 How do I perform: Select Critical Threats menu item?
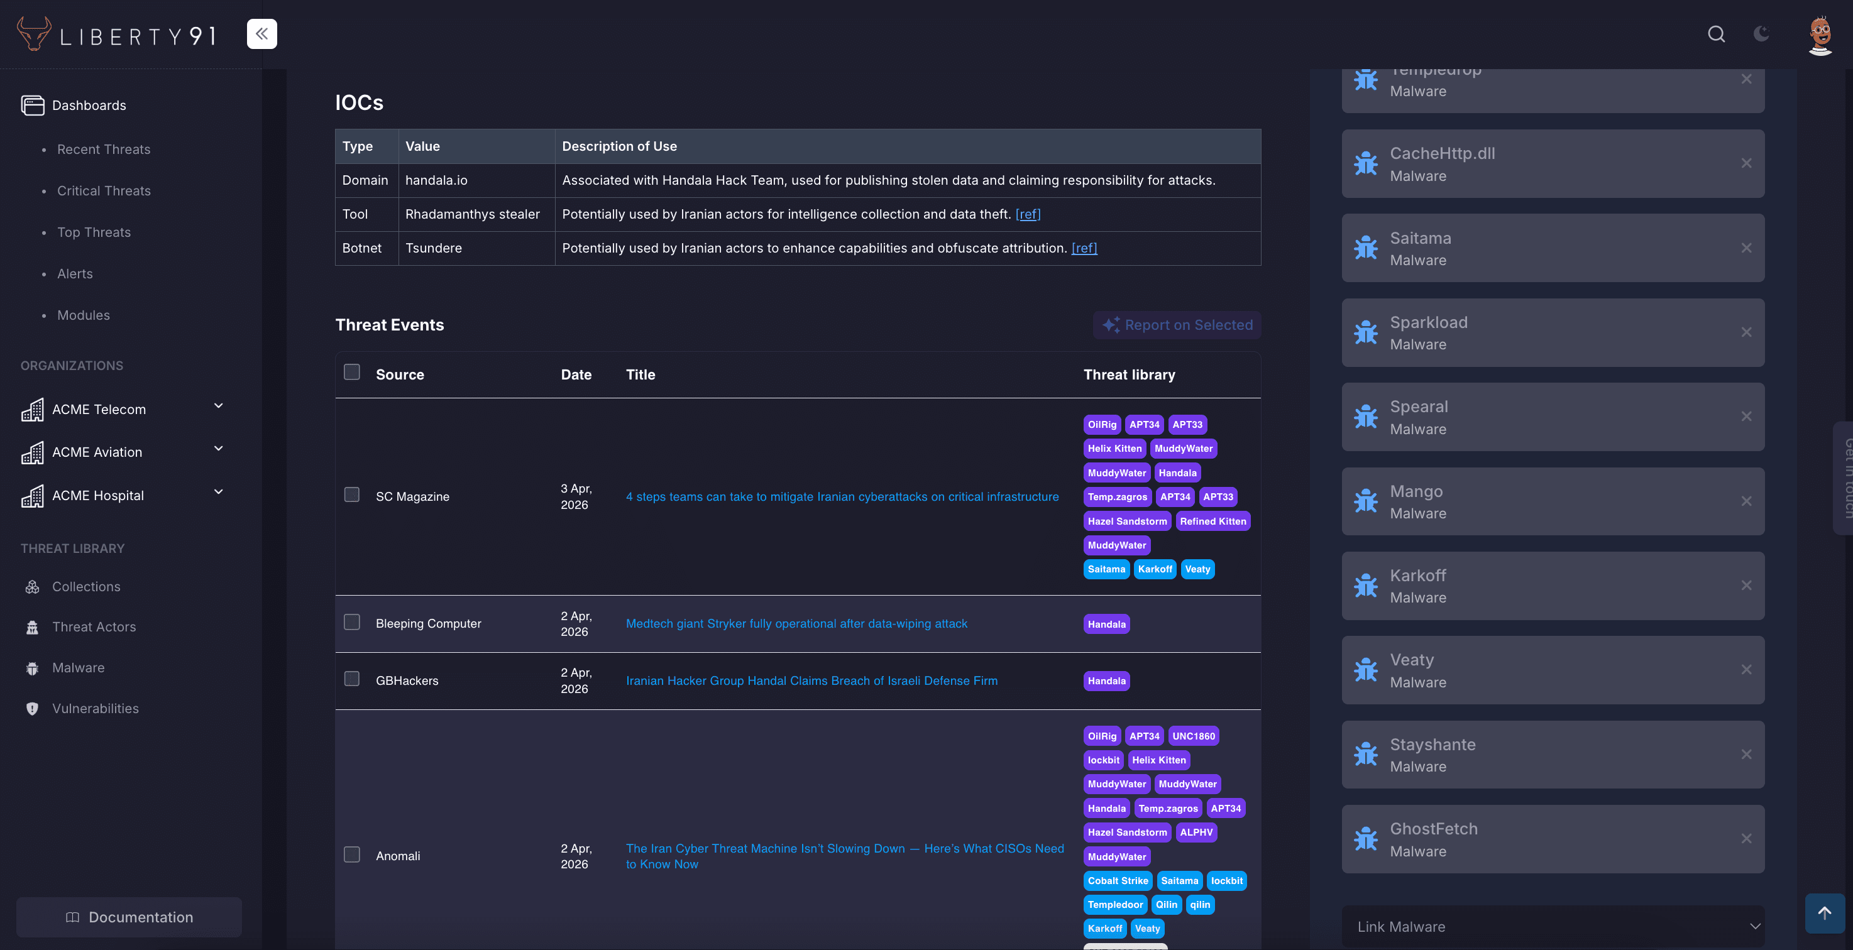(104, 190)
